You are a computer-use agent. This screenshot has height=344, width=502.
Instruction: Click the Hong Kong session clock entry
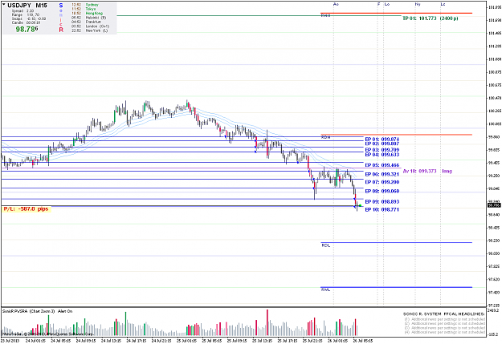pos(87,13)
